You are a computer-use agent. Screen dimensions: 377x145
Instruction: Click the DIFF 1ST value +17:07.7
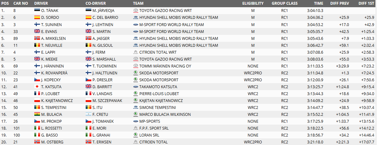click(x=366, y=142)
